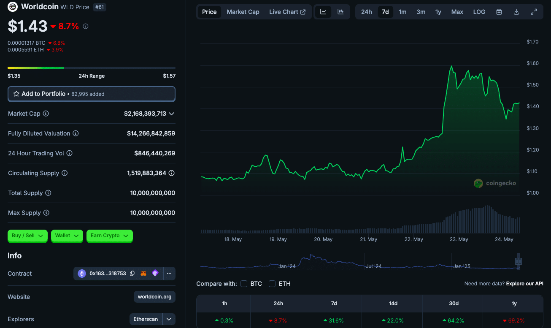Screen dimensions: 551x328
Task: Expand Explorers dropdown arrow
Action: click(x=169, y=319)
